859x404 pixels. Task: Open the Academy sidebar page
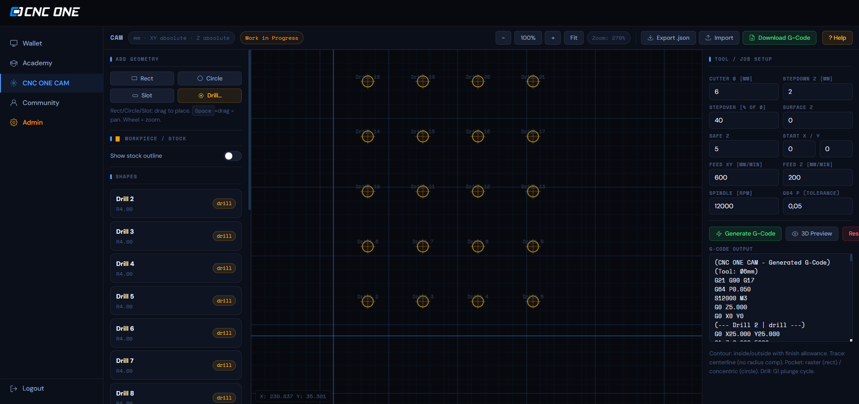(x=37, y=63)
